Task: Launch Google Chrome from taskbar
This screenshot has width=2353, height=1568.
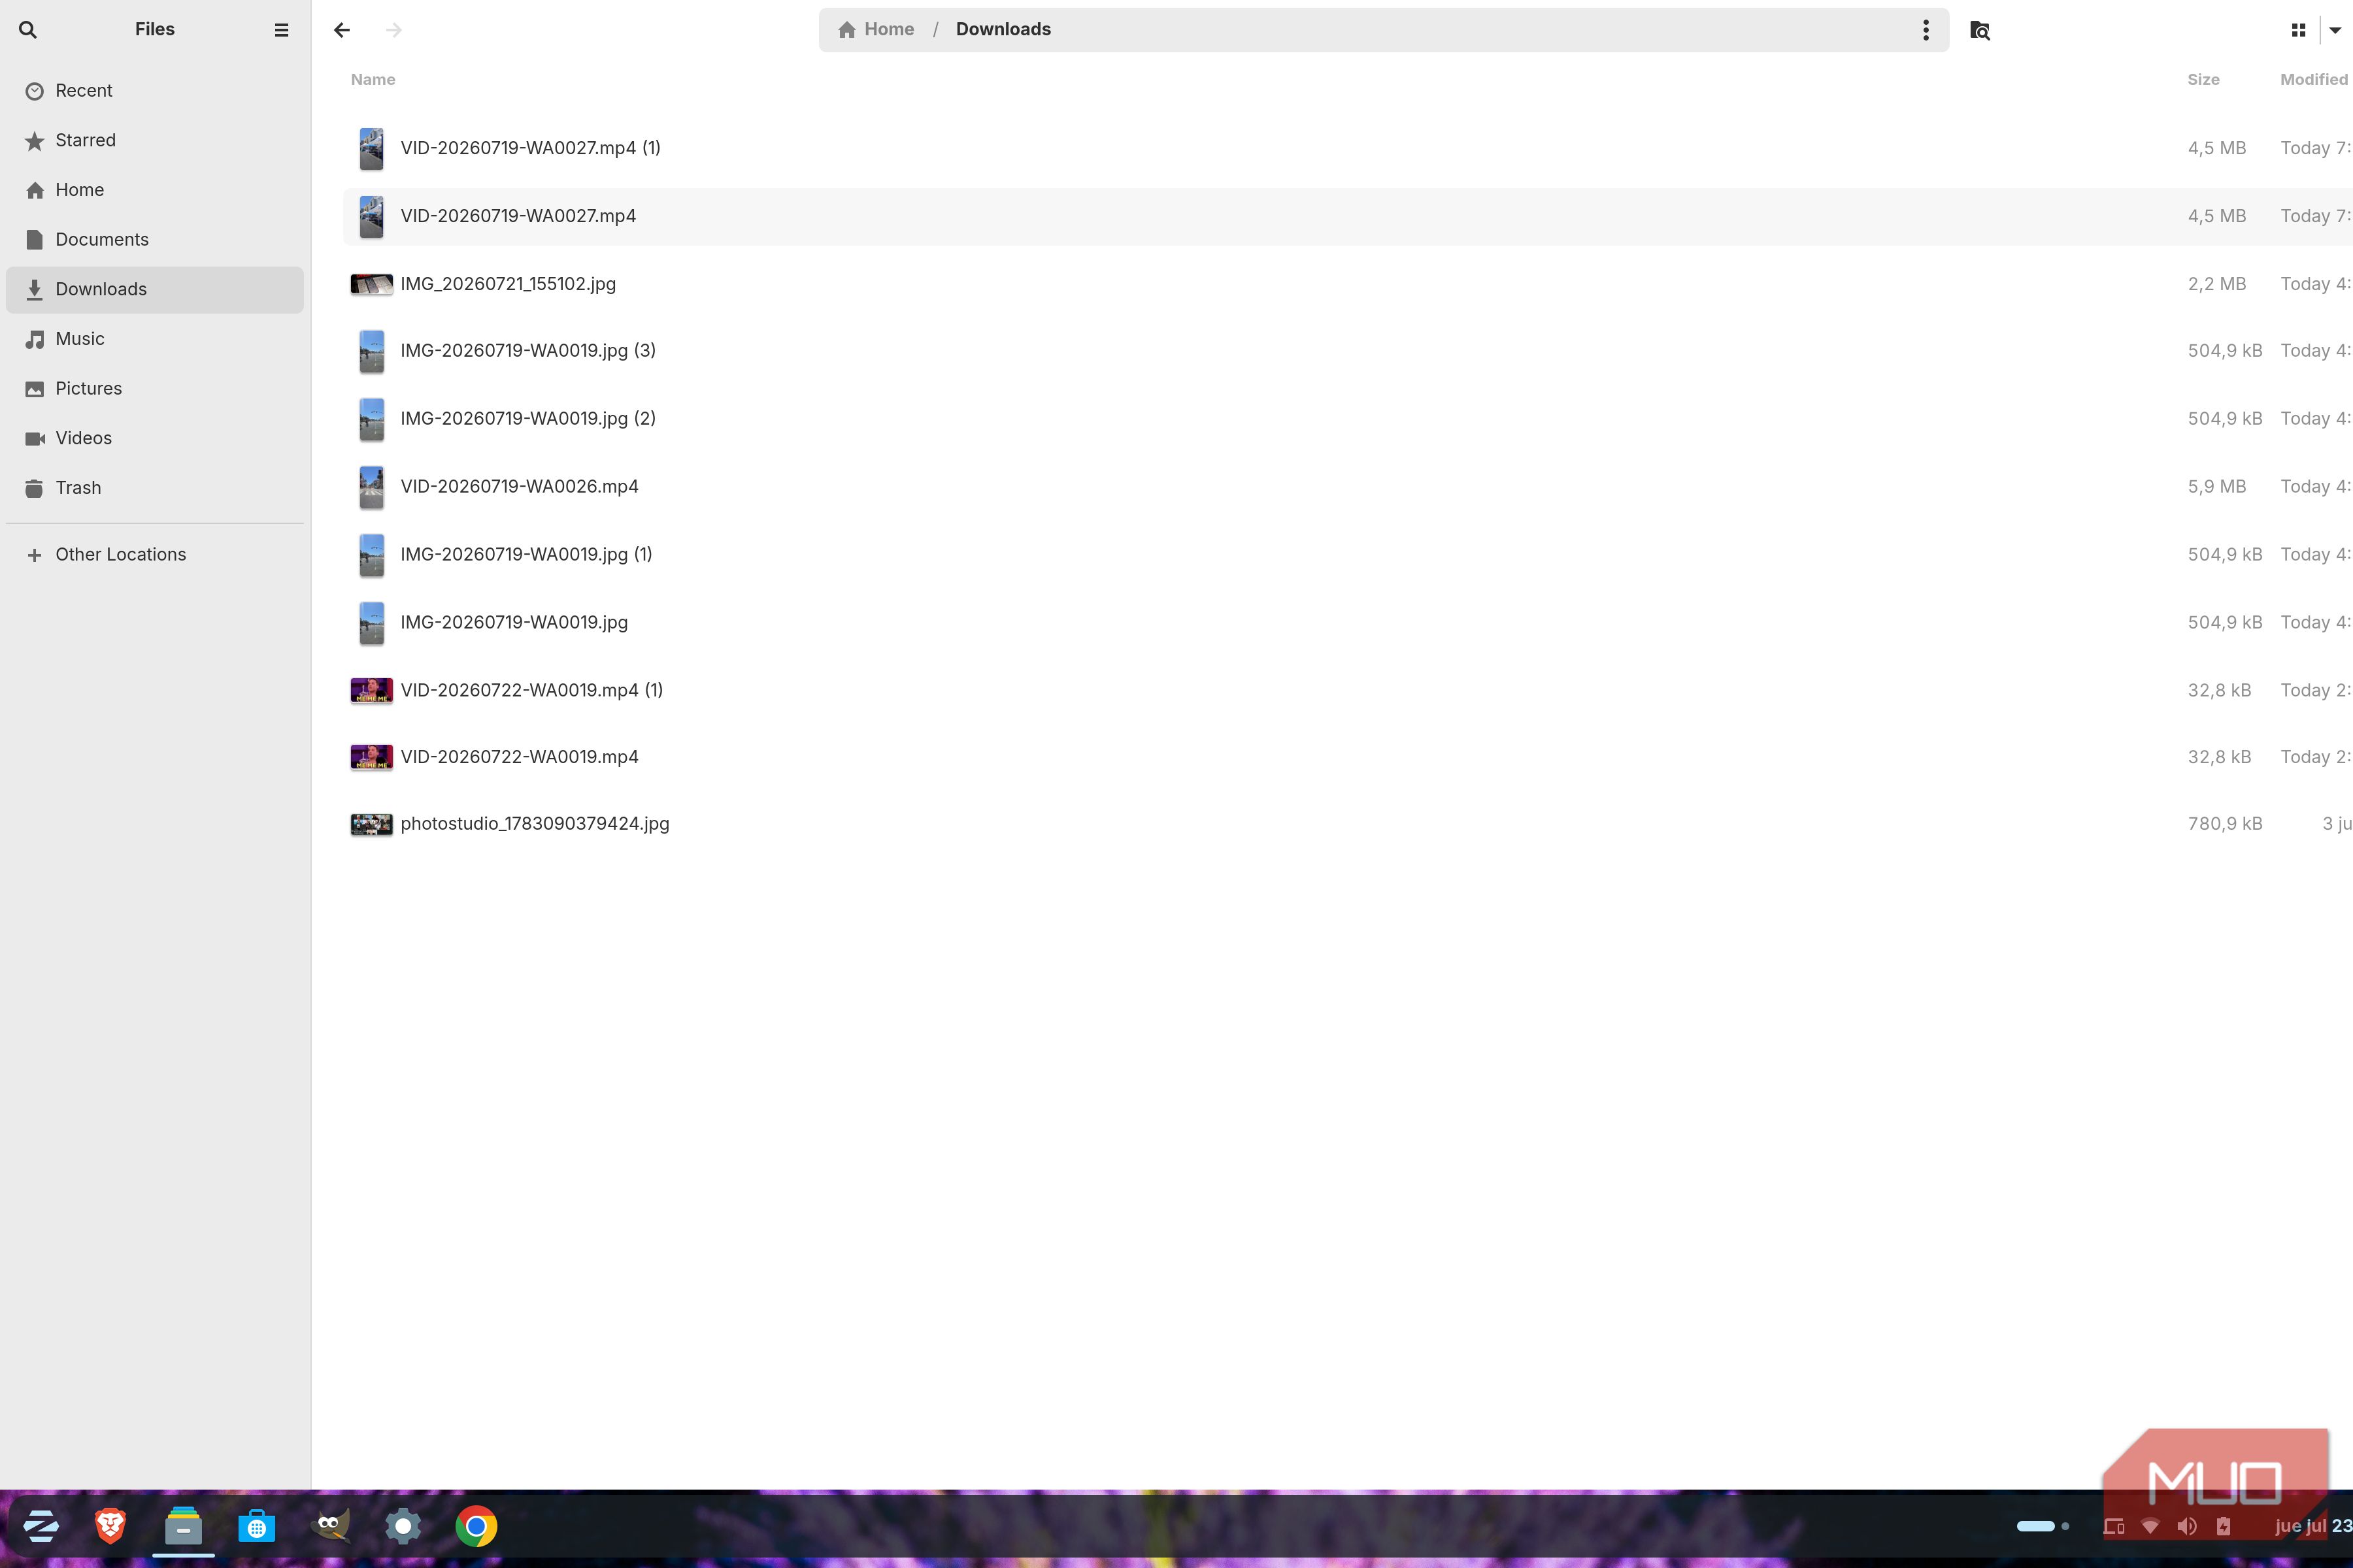Action: click(476, 1527)
